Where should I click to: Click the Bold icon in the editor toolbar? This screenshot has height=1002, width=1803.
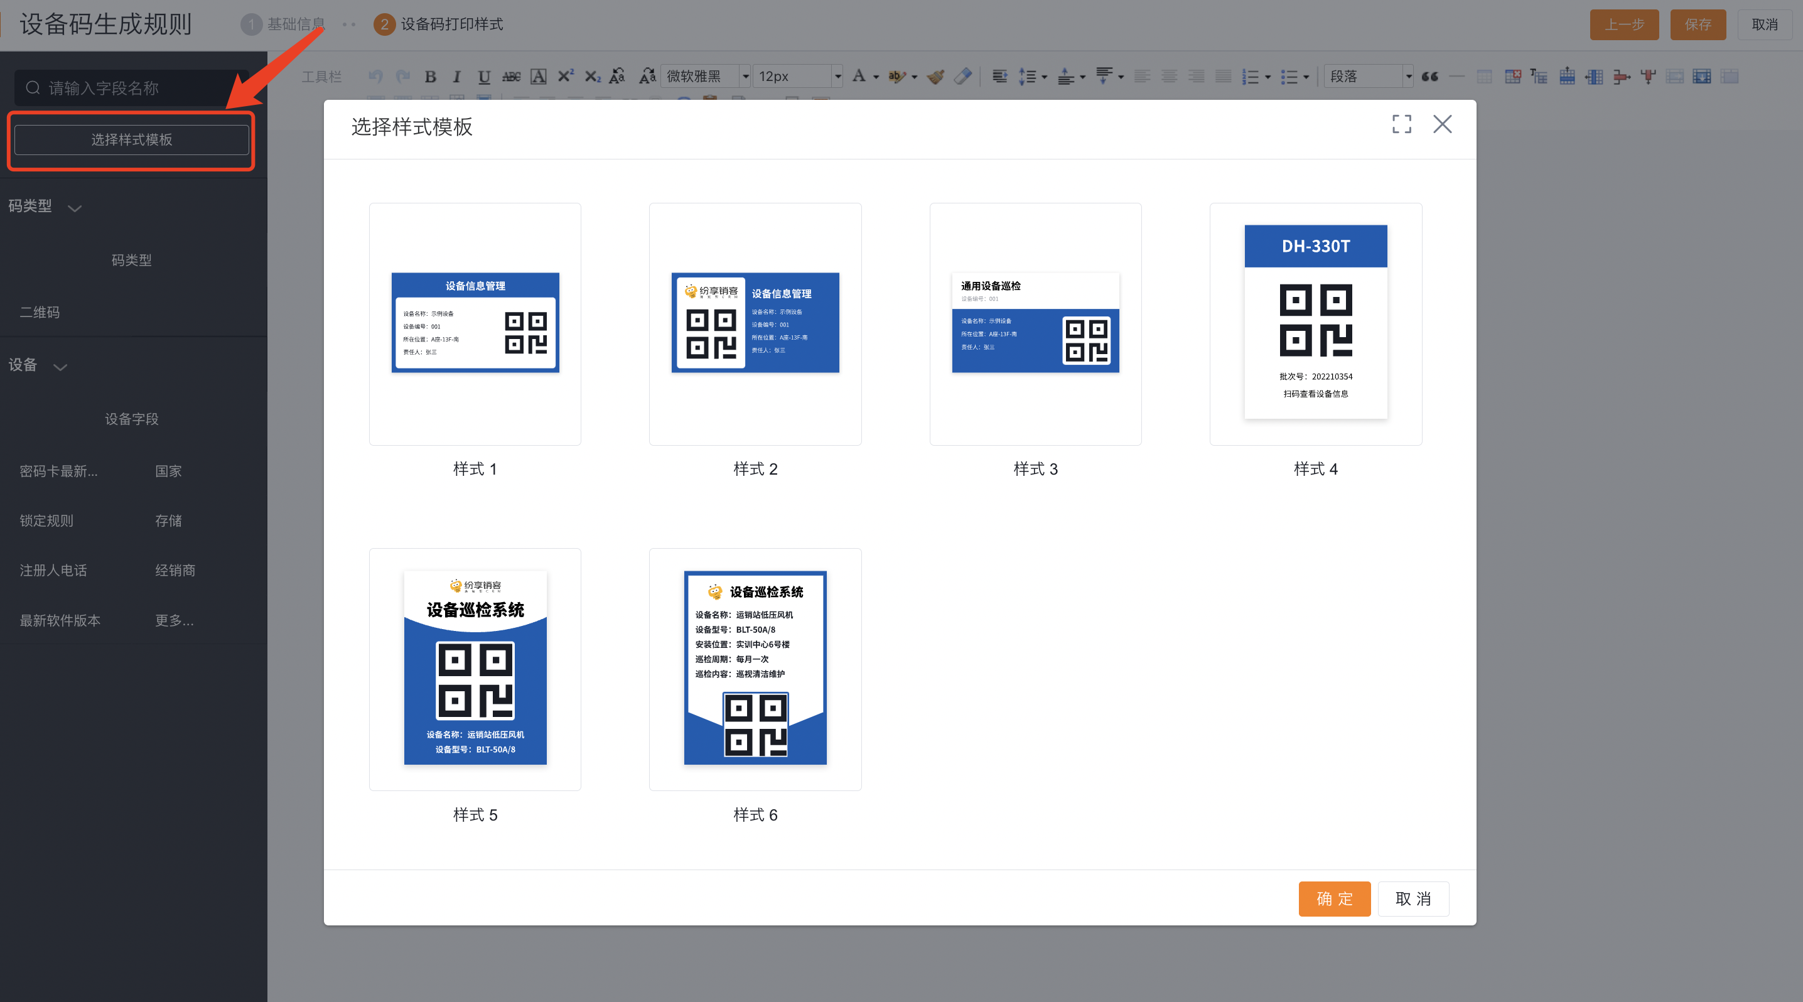pos(431,76)
